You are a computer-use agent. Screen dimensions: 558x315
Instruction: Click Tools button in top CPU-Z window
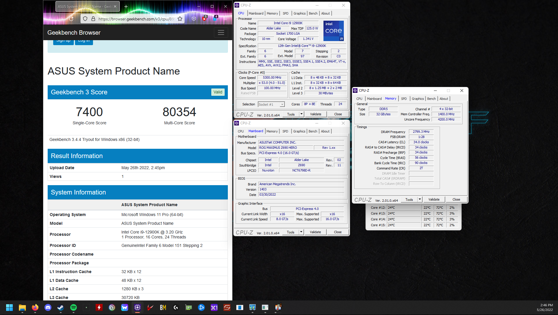click(x=291, y=114)
